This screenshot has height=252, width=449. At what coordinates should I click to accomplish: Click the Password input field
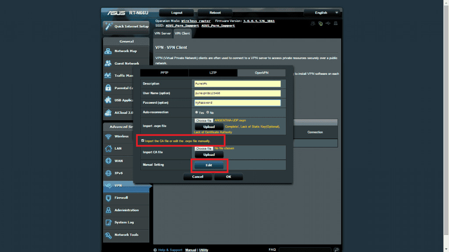point(237,102)
